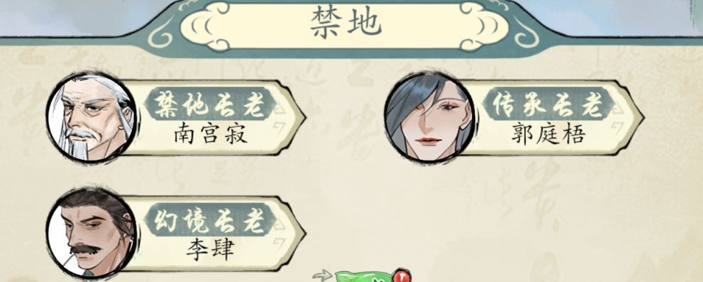Open the blue-haired elder 郭庭梧's portrait
The height and width of the screenshot is (282, 703).
point(429,117)
